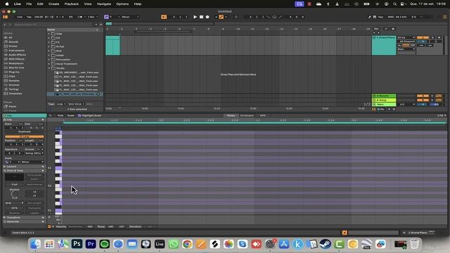This screenshot has width=450, height=253.
Task: Click the Fold button in the note editor
Action: 60,115
